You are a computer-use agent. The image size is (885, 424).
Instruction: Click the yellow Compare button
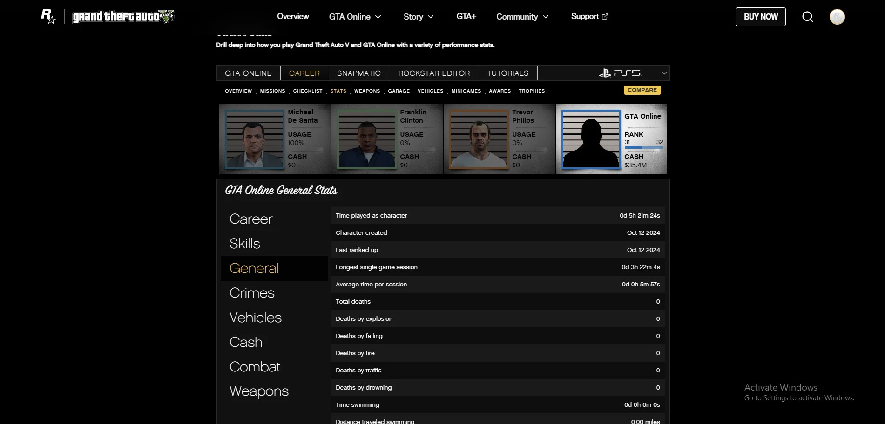pyautogui.click(x=642, y=90)
